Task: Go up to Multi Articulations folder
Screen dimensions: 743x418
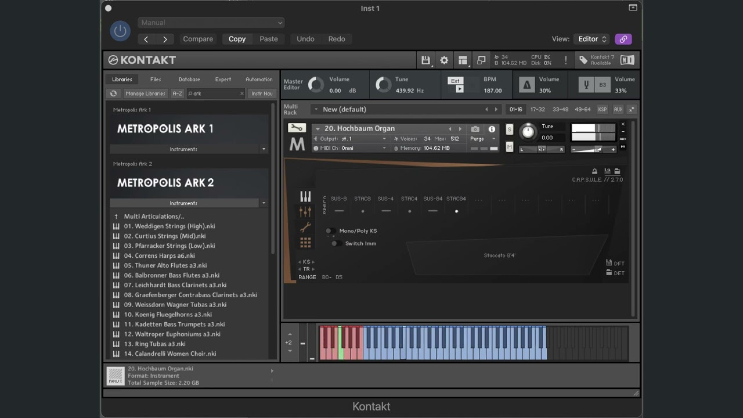Action: [x=154, y=217]
